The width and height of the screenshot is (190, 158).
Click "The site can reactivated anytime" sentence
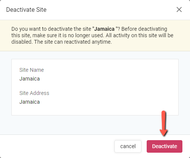coord(73,42)
